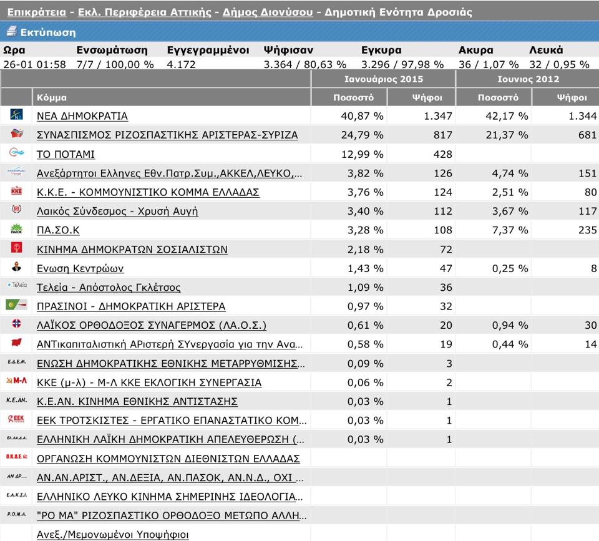Click the ΛΑ.Ο.Σ. party emblem
599x541 pixels.
pyautogui.click(x=16, y=324)
